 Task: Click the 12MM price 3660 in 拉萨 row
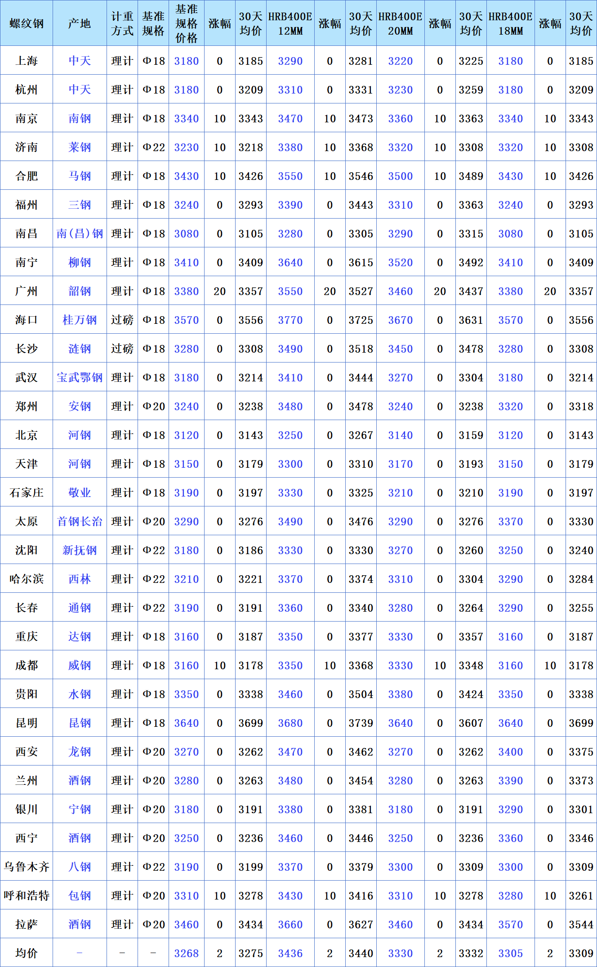(290, 924)
